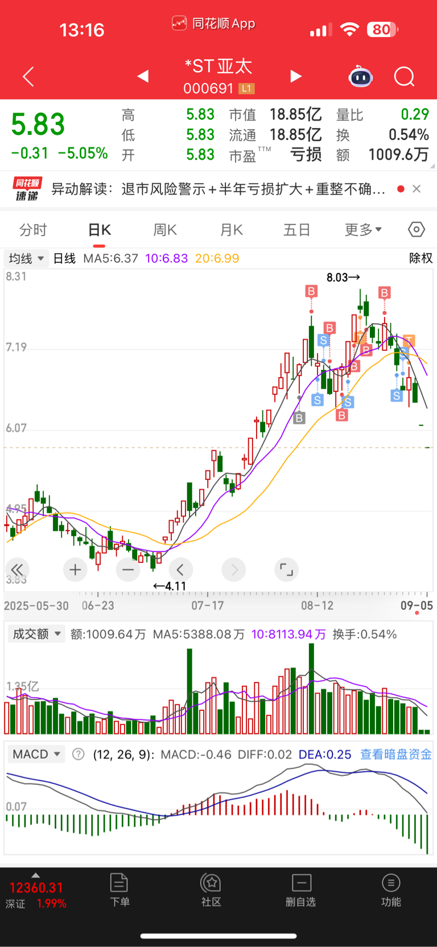Open the MACD indicator dropdown
The image size is (437, 947).
click(36, 754)
